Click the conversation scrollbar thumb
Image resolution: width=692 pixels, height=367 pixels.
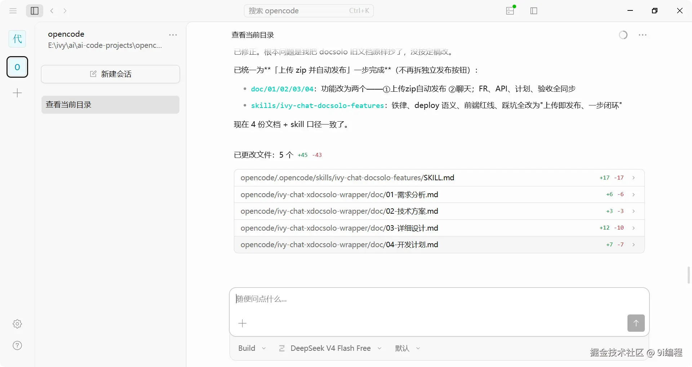(689, 275)
